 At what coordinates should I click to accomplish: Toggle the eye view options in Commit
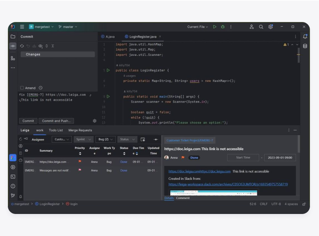point(41,46)
